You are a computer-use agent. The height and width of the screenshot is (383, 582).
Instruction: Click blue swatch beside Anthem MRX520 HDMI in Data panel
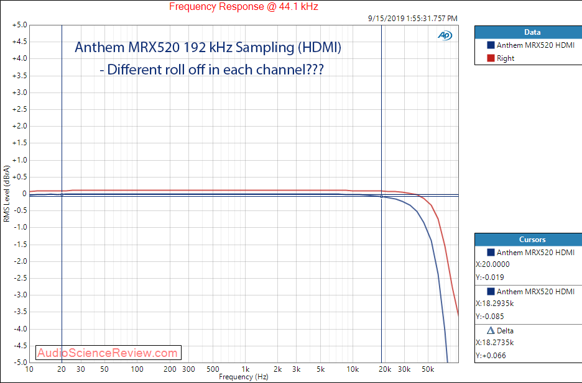pyautogui.click(x=491, y=45)
